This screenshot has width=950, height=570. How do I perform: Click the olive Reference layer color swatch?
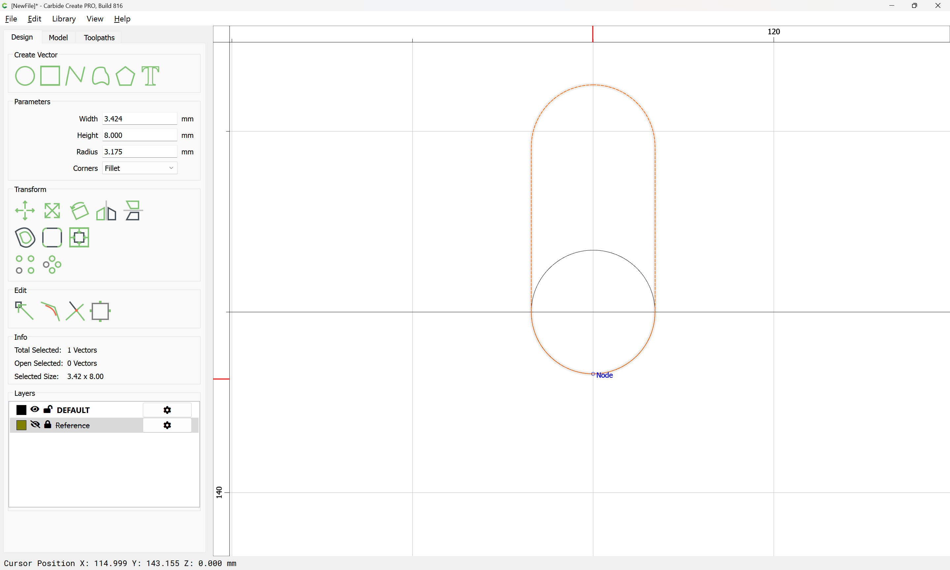point(21,425)
